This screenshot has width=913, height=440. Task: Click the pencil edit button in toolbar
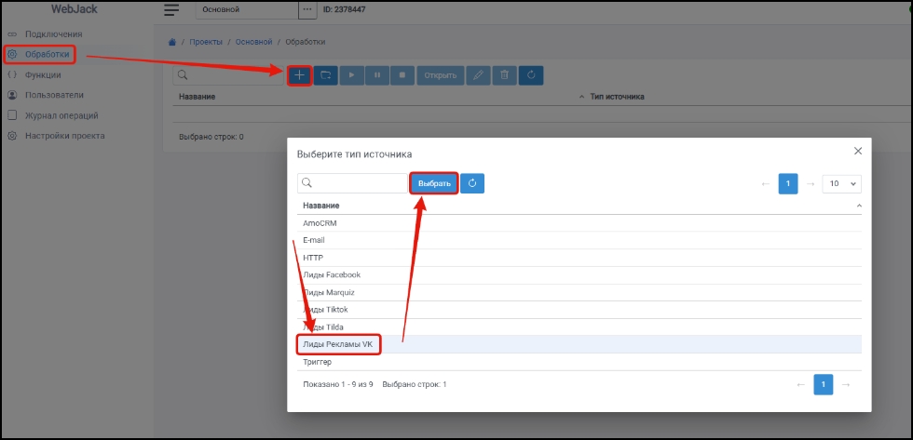[478, 75]
